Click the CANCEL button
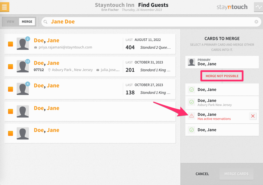Image resolution: width=263 pixels, height=185 pixels. [x=202, y=174]
